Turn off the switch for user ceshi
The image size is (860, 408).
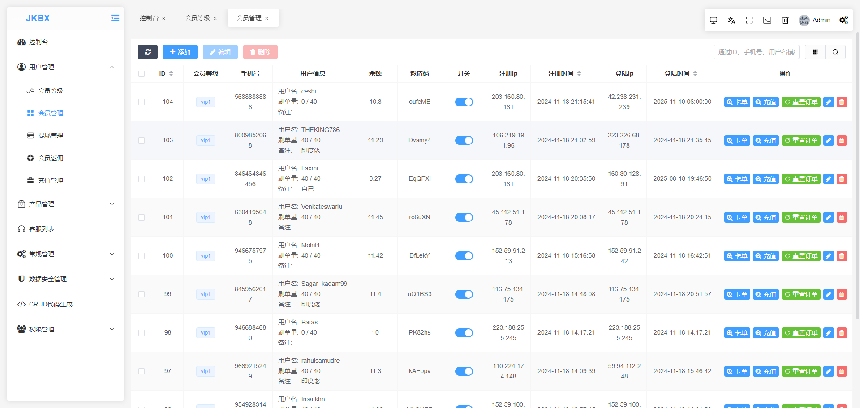464,102
